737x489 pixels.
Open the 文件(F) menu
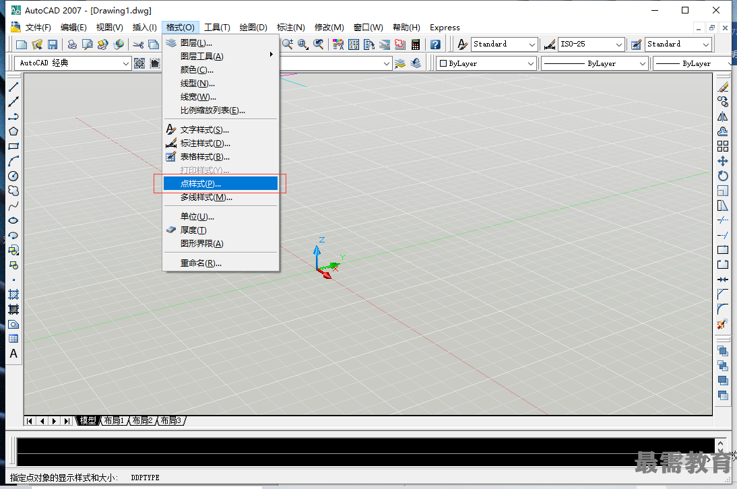tap(38, 27)
